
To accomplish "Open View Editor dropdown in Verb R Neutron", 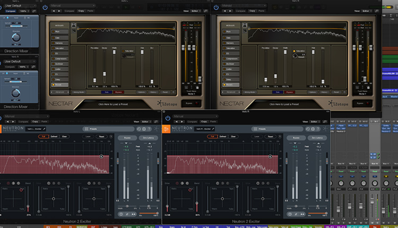I will click(315, 121).
